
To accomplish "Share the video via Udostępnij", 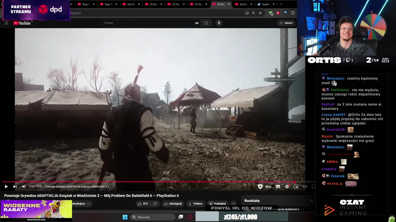I will coord(173,203).
